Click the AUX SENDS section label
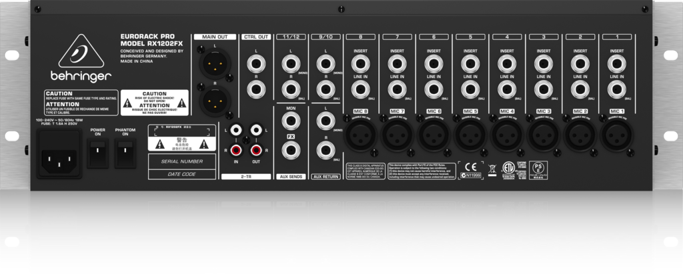This screenshot has width=683, height=276. tap(291, 177)
